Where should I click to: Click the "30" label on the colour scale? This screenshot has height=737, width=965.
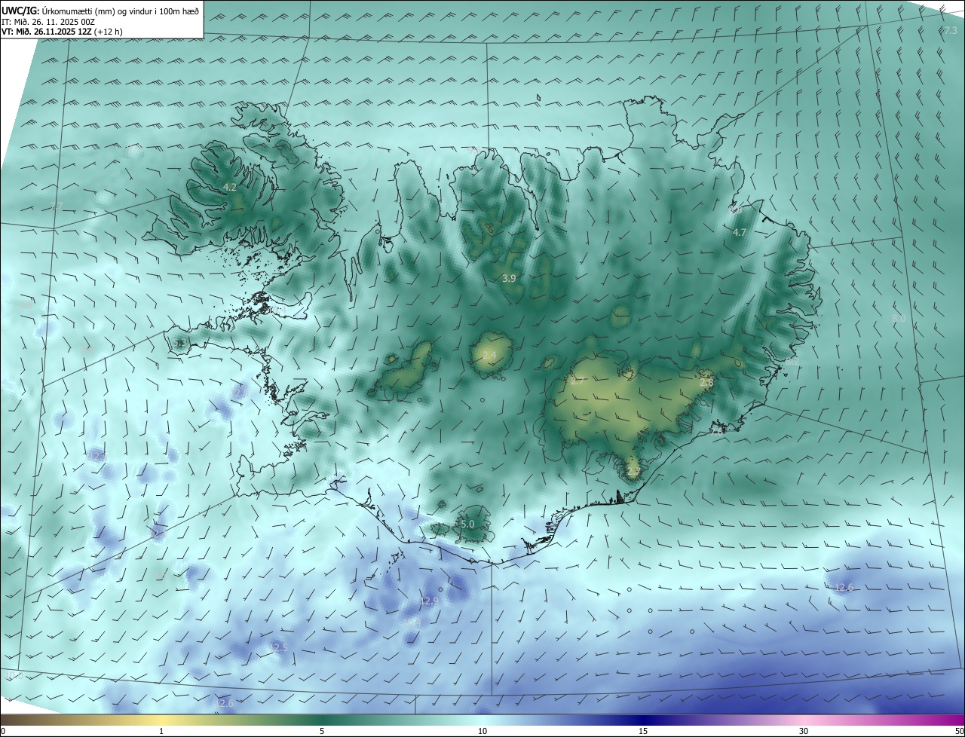coord(804,731)
